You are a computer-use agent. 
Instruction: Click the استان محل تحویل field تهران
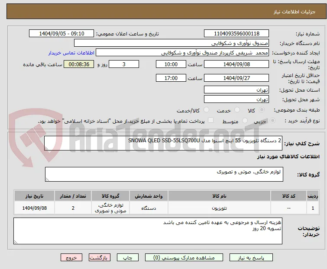236,90
